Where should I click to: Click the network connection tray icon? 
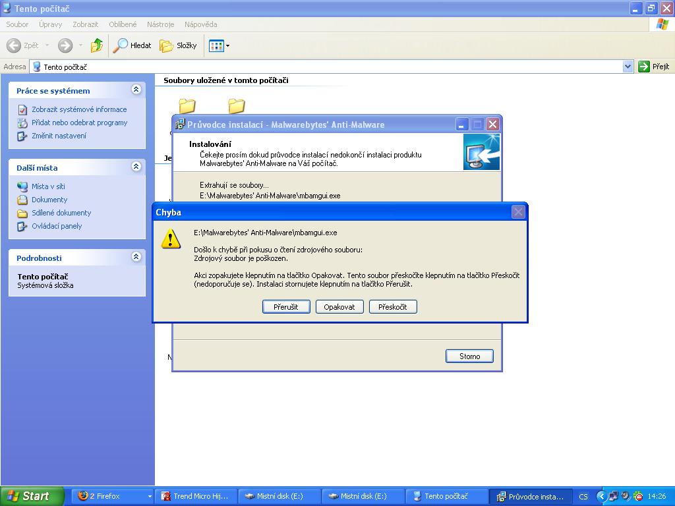coord(613,497)
